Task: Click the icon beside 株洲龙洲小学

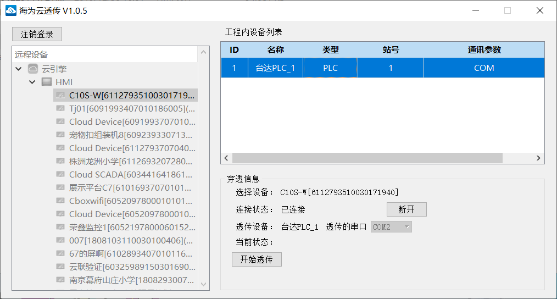Action: 60,161
